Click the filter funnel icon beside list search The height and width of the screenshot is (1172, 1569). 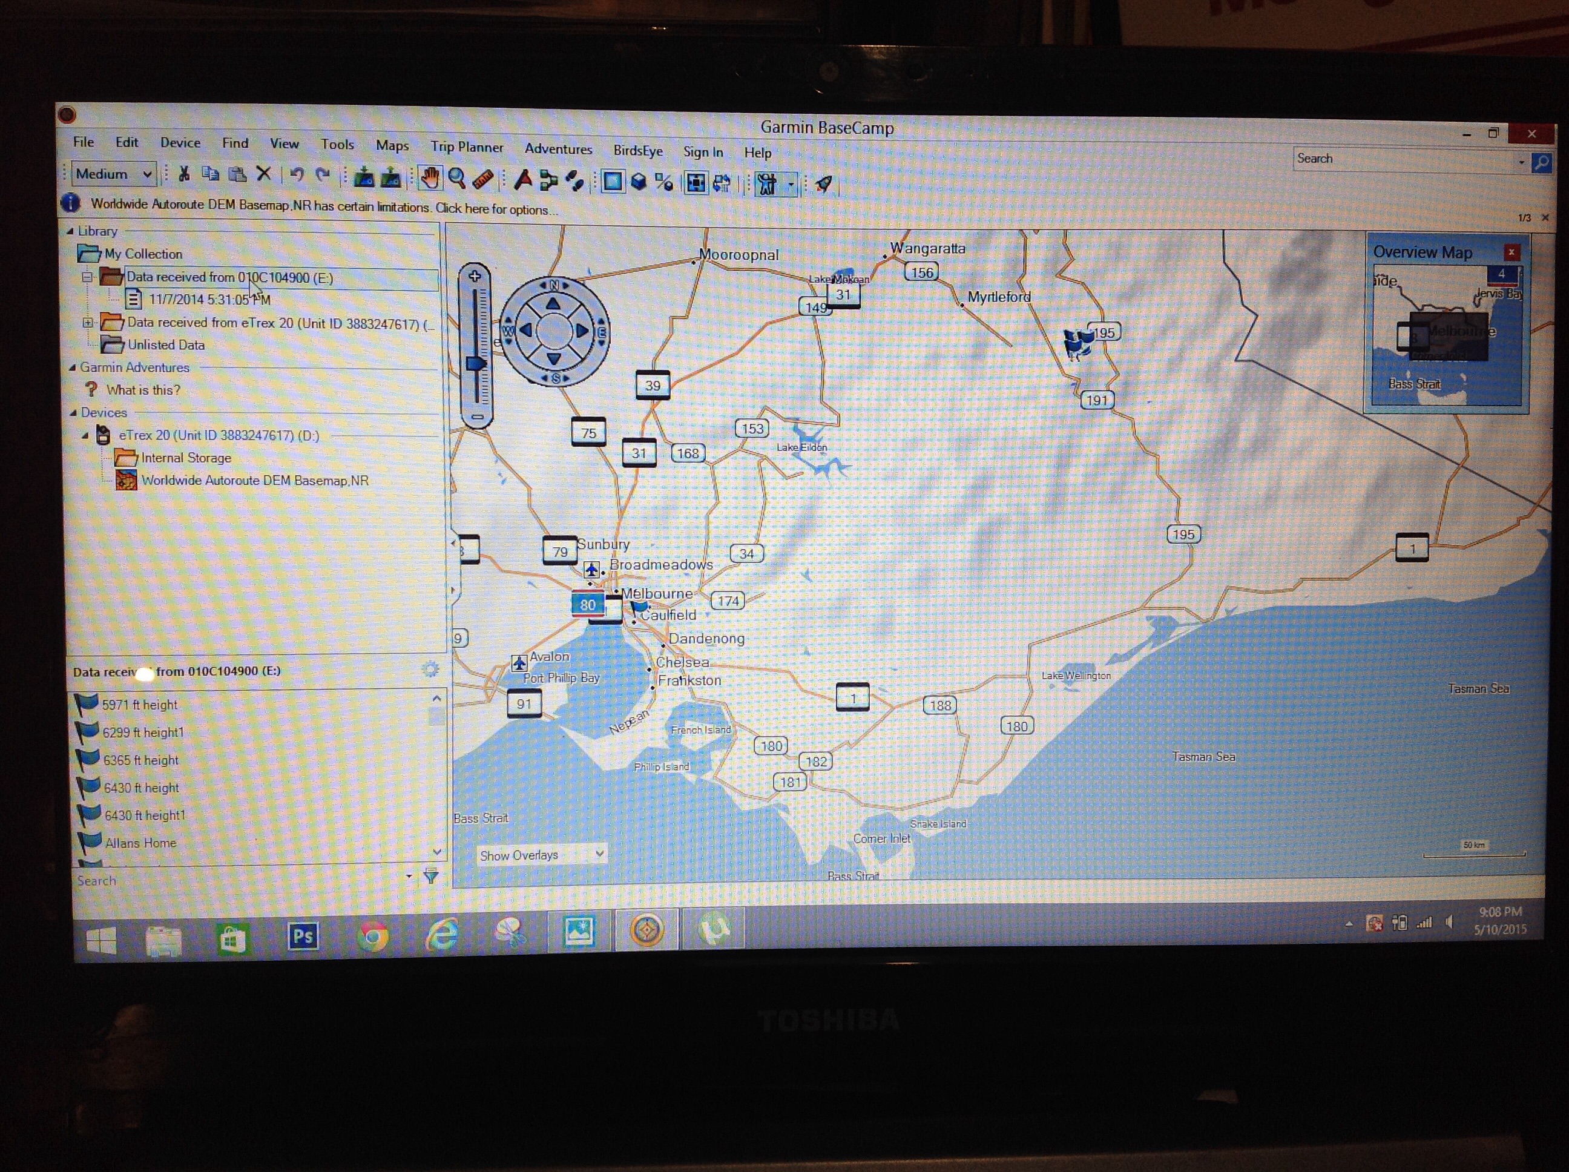[x=430, y=876]
